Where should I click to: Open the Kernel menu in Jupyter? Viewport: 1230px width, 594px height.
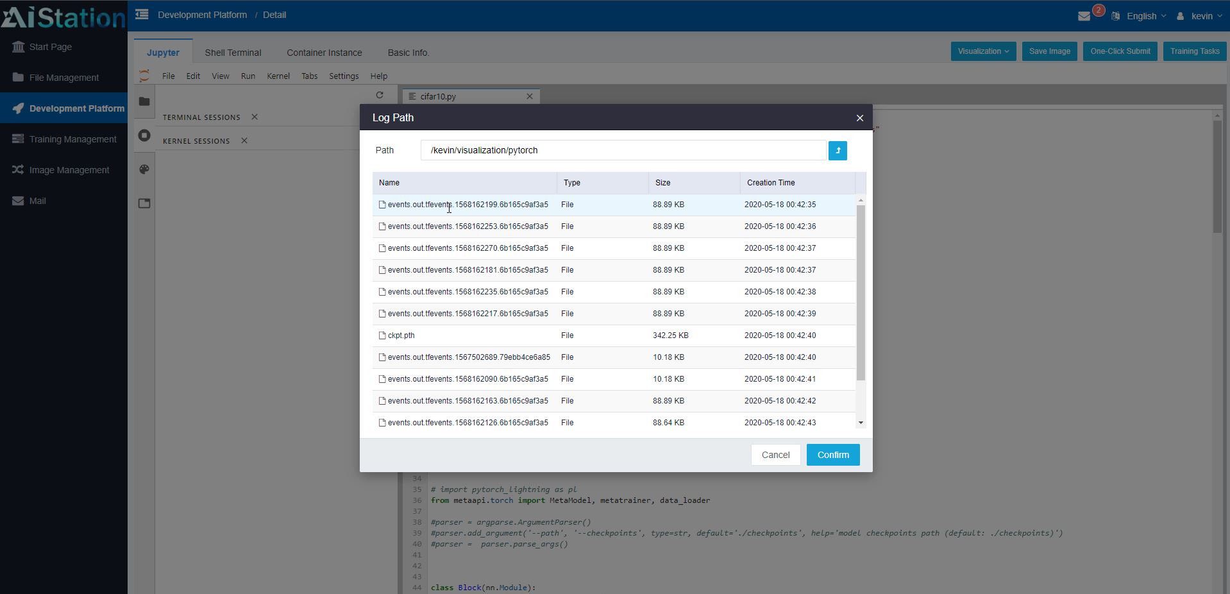click(x=278, y=76)
